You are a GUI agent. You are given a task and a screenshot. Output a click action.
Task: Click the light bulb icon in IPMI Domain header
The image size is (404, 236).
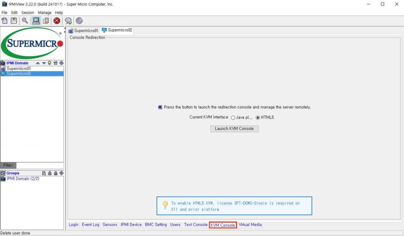tap(49, 63)
